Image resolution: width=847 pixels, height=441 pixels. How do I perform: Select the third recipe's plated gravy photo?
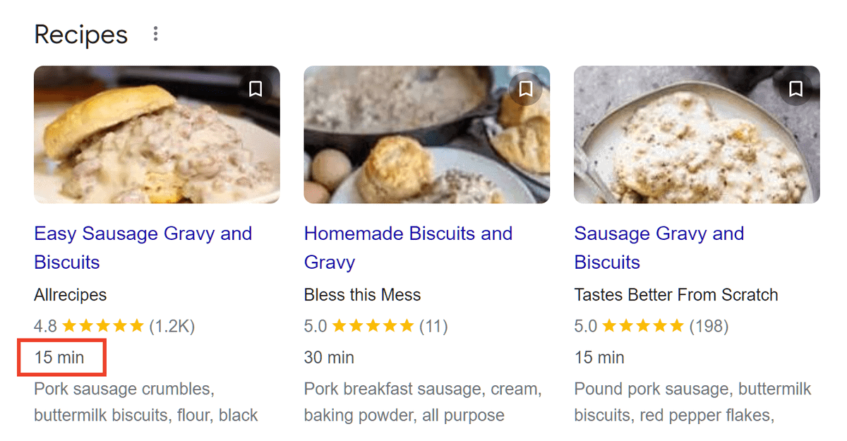(x=697, y=135)
